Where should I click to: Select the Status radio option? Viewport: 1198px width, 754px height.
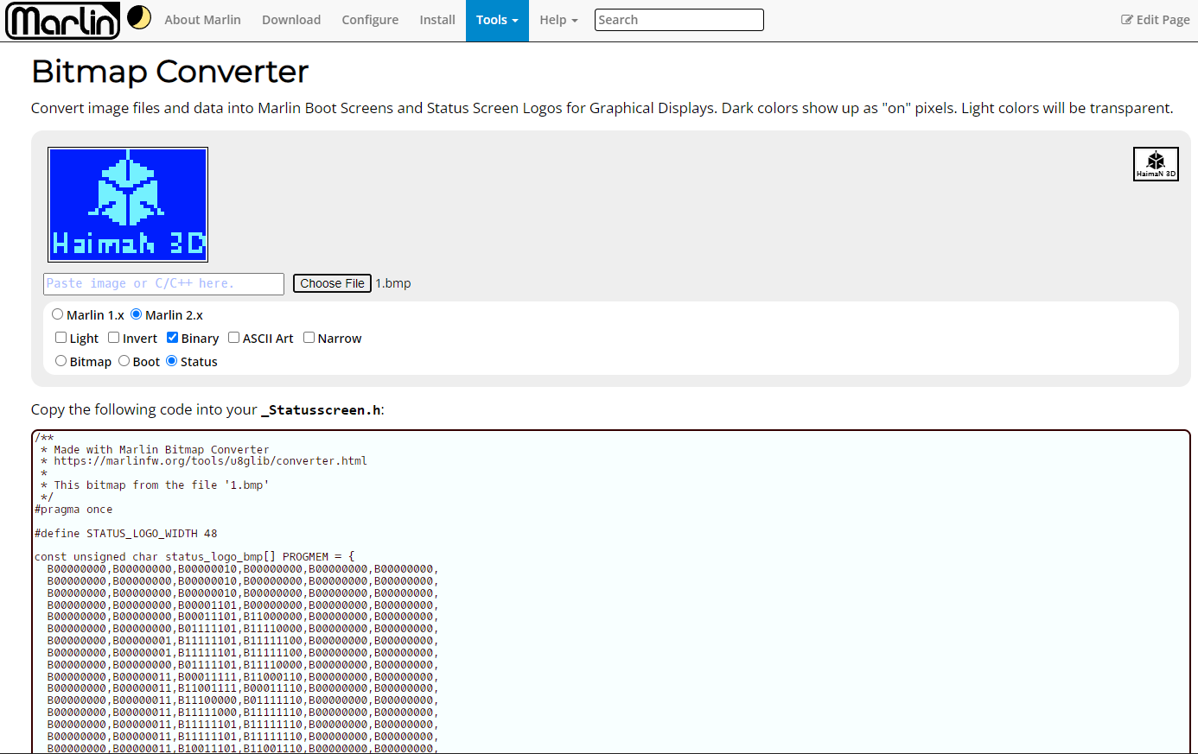(x=171, y=361)
